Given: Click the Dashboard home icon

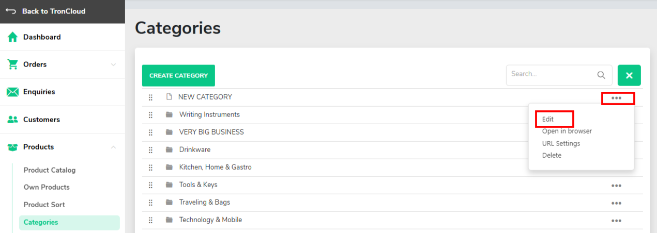Looking at the screenshot, I should coord(12,37).
